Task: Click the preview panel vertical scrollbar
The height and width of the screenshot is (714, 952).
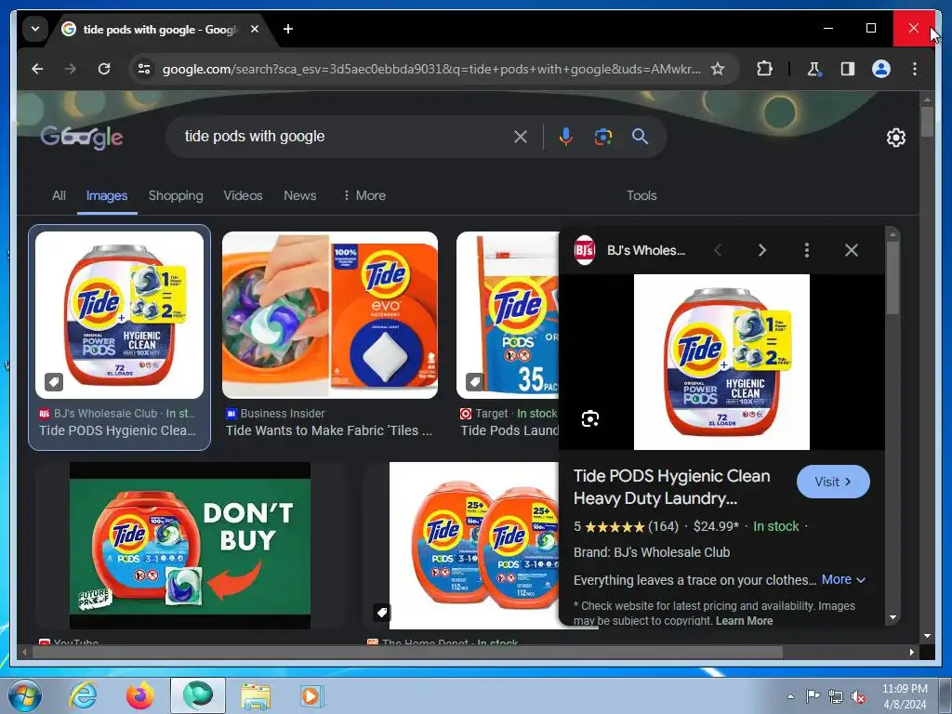Action: click(892, 278)
